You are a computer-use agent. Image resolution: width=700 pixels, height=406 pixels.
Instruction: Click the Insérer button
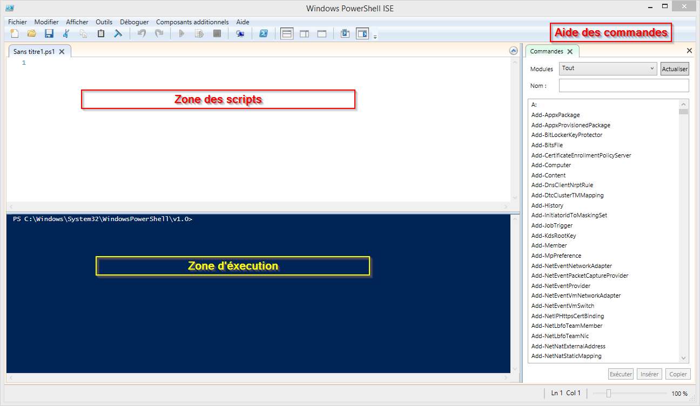[x=649, y=374]
